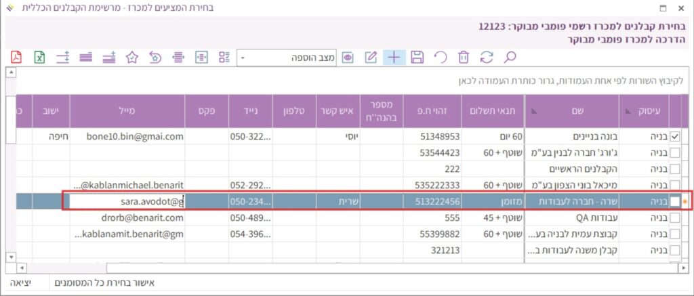The height and width of the screenshot is (296, 694).
Task: Click the refresh icon in toolbar
Action: pyautogui.click(x=487, y=57)
